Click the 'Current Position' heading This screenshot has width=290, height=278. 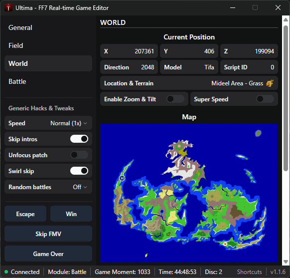pos(189,37)
